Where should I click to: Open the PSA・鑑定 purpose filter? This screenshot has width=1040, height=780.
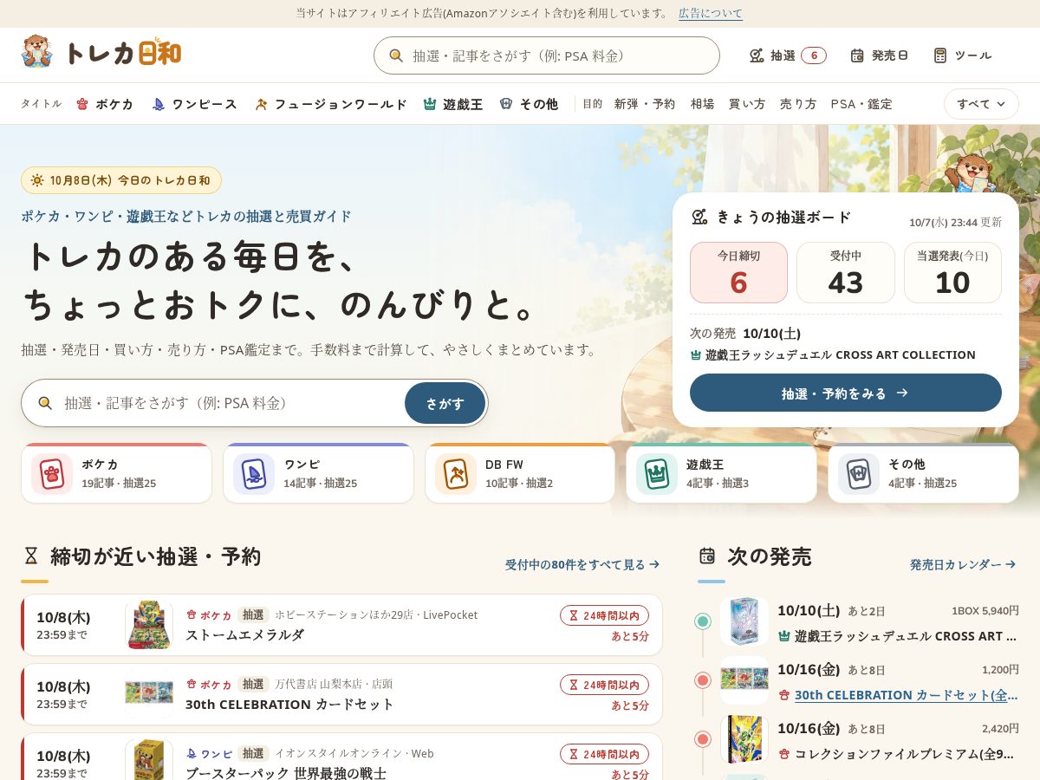pos(861,104)
